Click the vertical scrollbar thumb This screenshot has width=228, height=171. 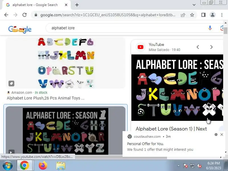[225, 30]
